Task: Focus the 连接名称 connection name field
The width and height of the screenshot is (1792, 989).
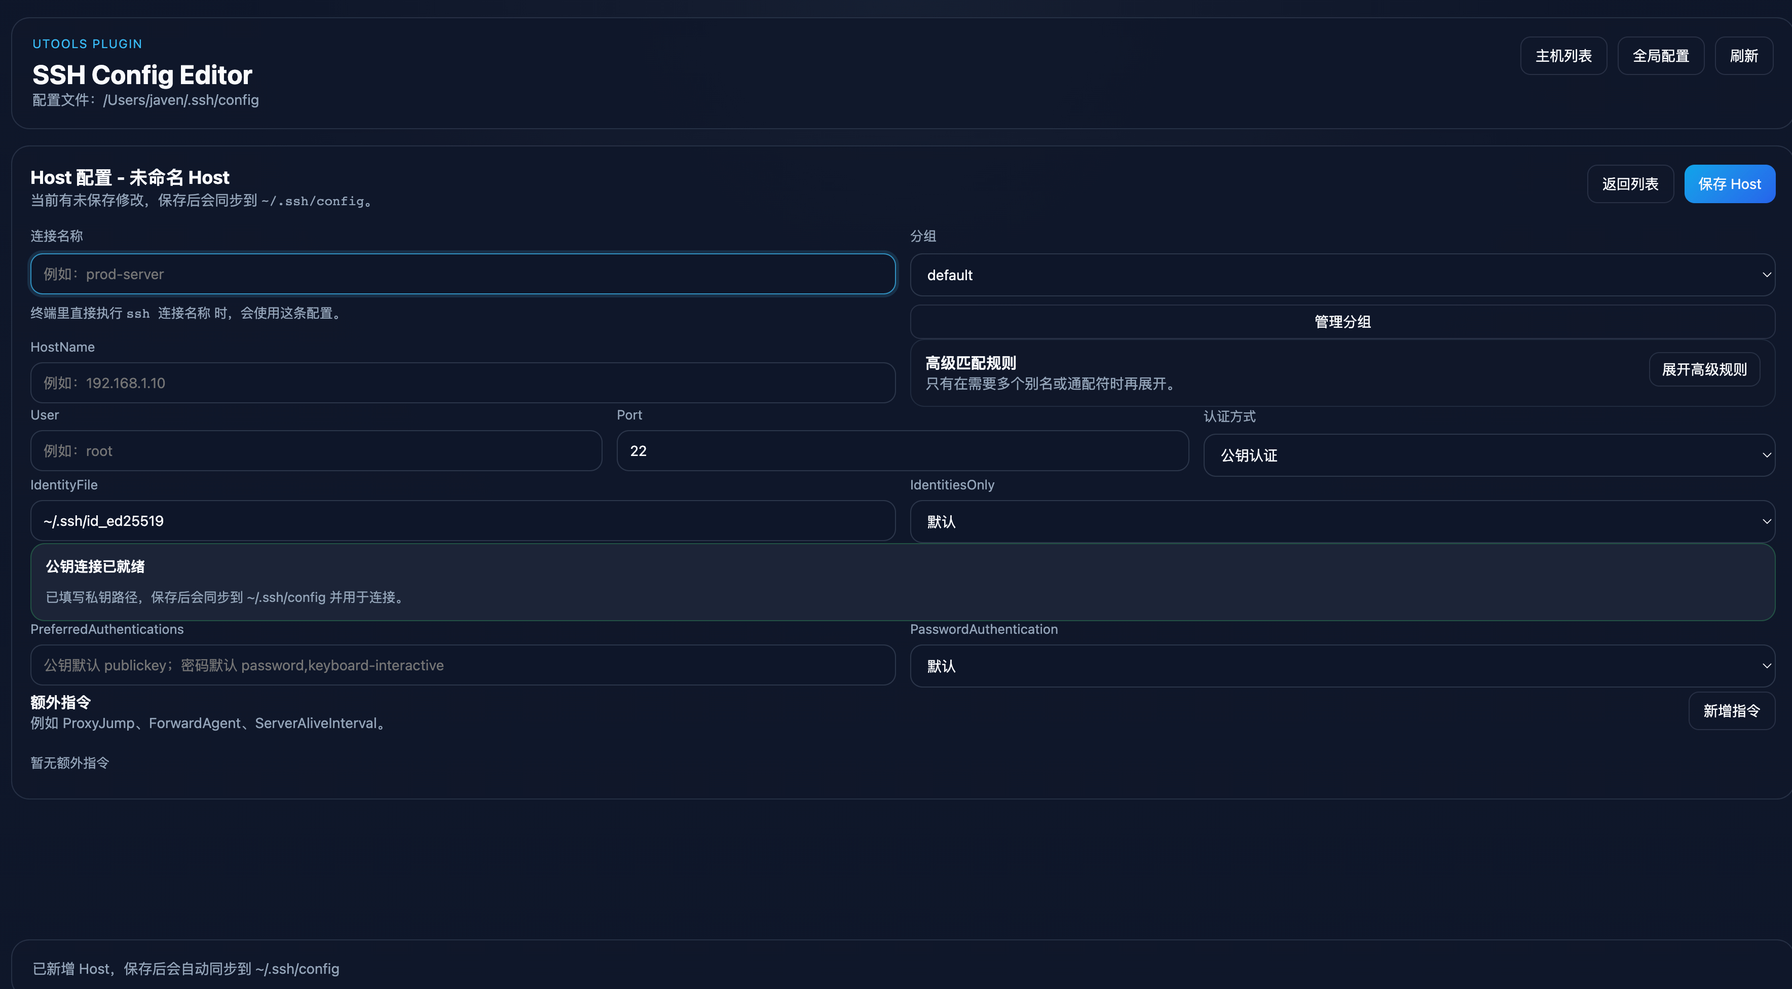Action: (463, 274)
